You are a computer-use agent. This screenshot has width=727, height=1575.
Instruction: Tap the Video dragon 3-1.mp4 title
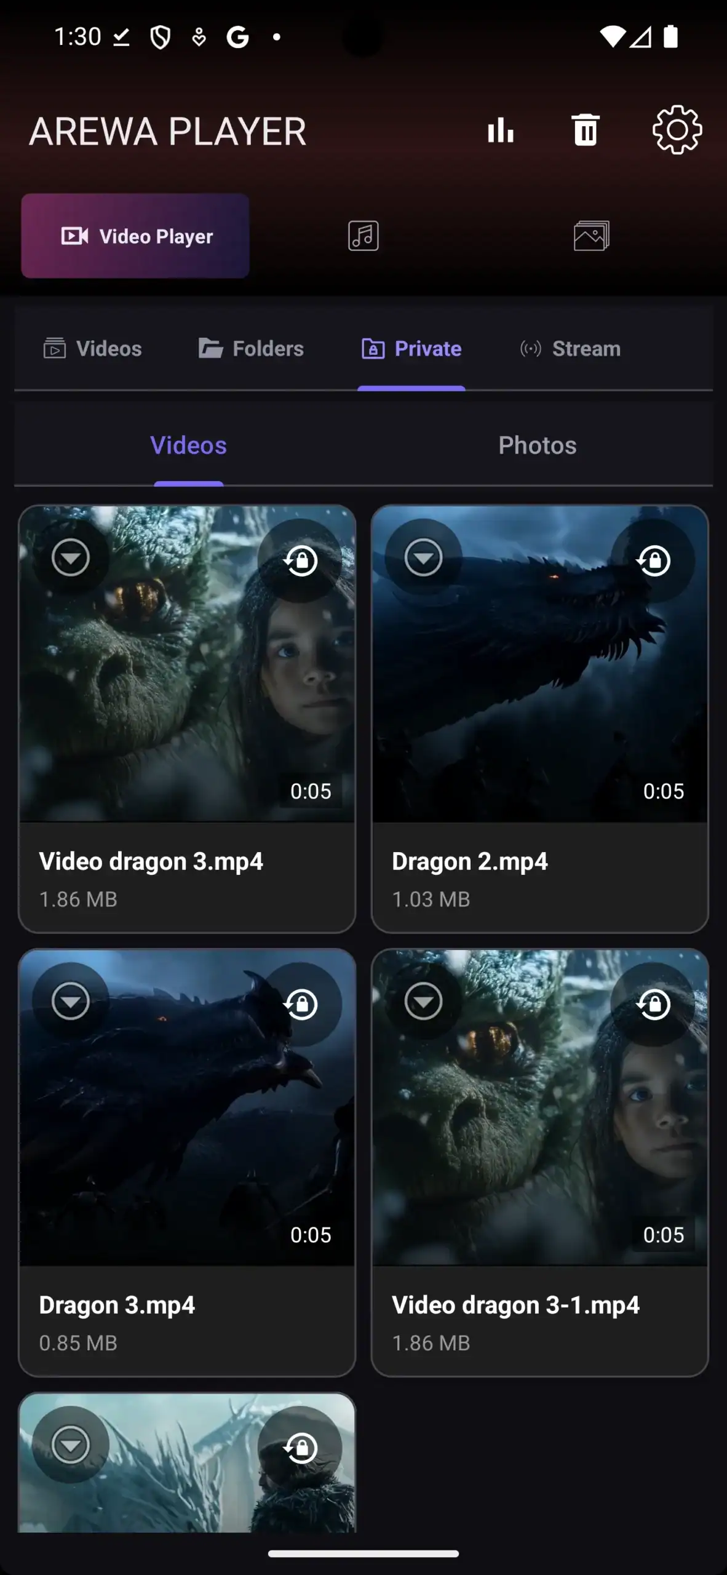point(515,1305)
